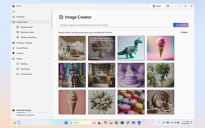Open the Hobbies dinosaur thumbnail
Viewport: 205px width, 128px height.
131,48
